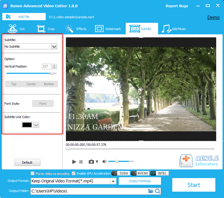Open the Demo link

213,17
